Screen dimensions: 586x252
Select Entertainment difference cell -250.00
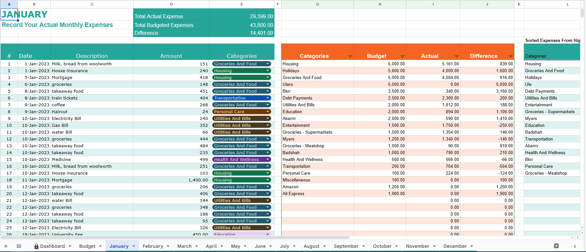click(487, 125)
